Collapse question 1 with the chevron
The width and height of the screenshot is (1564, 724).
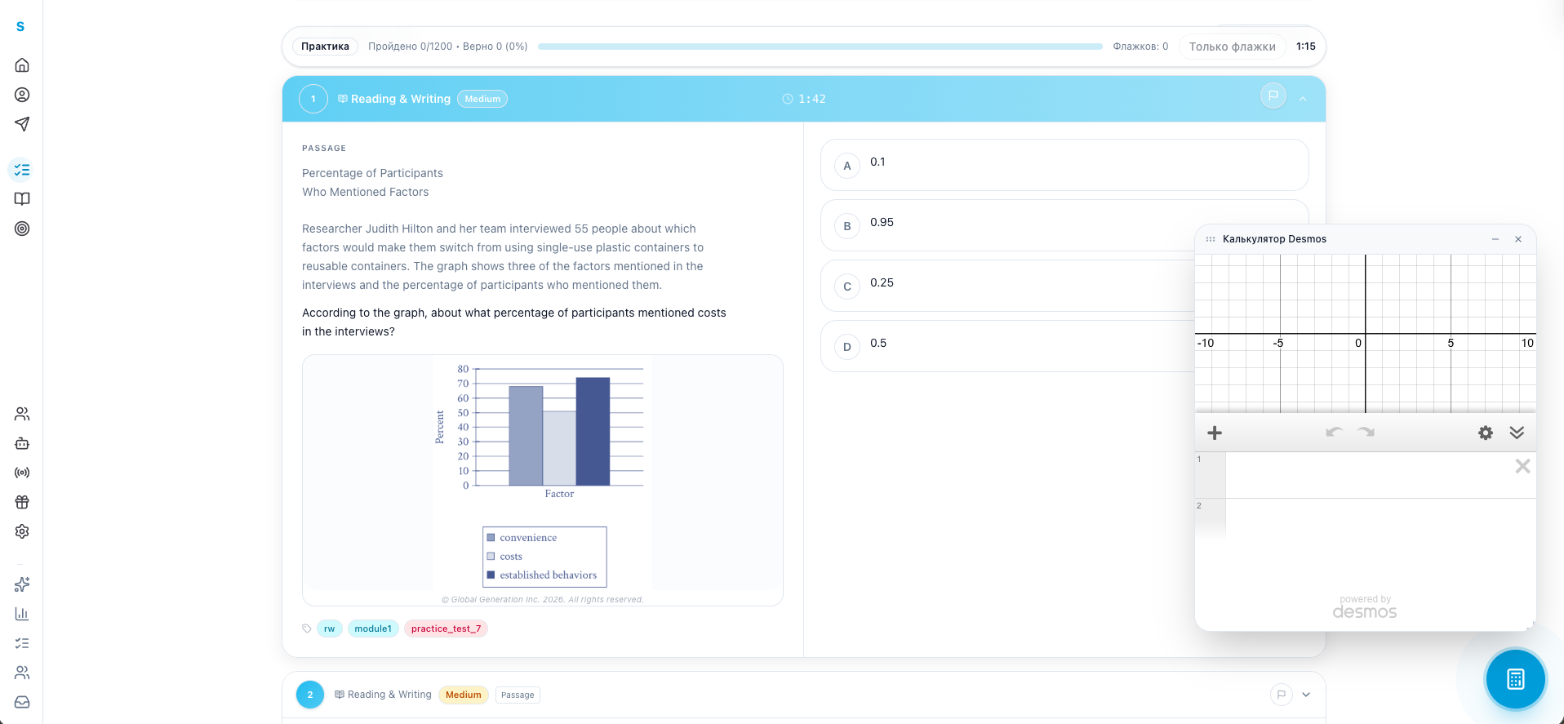click(1303, 99)
